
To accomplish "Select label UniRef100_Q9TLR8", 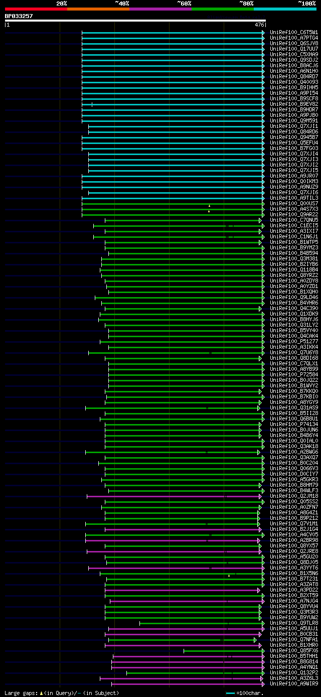I will pos(294,623).
